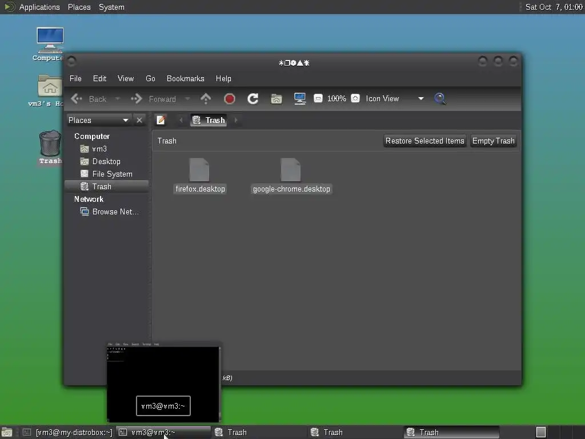Go up one folder level
Screen dimensions: 585x439
206,98
